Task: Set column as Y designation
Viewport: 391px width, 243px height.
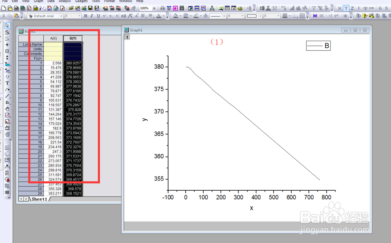Action: click(x=346, y=8)
